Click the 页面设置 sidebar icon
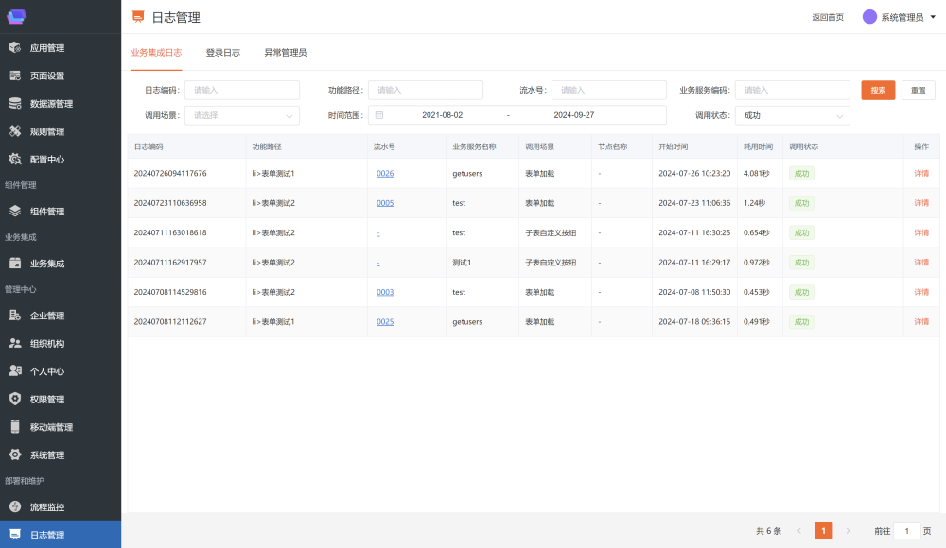 (15, 76)
